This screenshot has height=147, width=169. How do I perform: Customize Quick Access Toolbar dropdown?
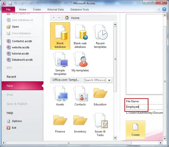click(x=31, y=4)
